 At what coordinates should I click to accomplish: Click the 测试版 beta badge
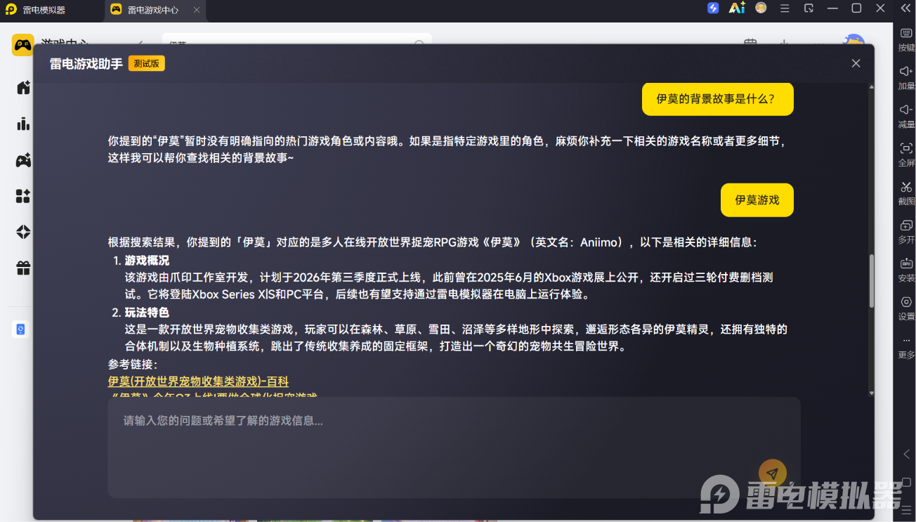(x=146, y=63)
